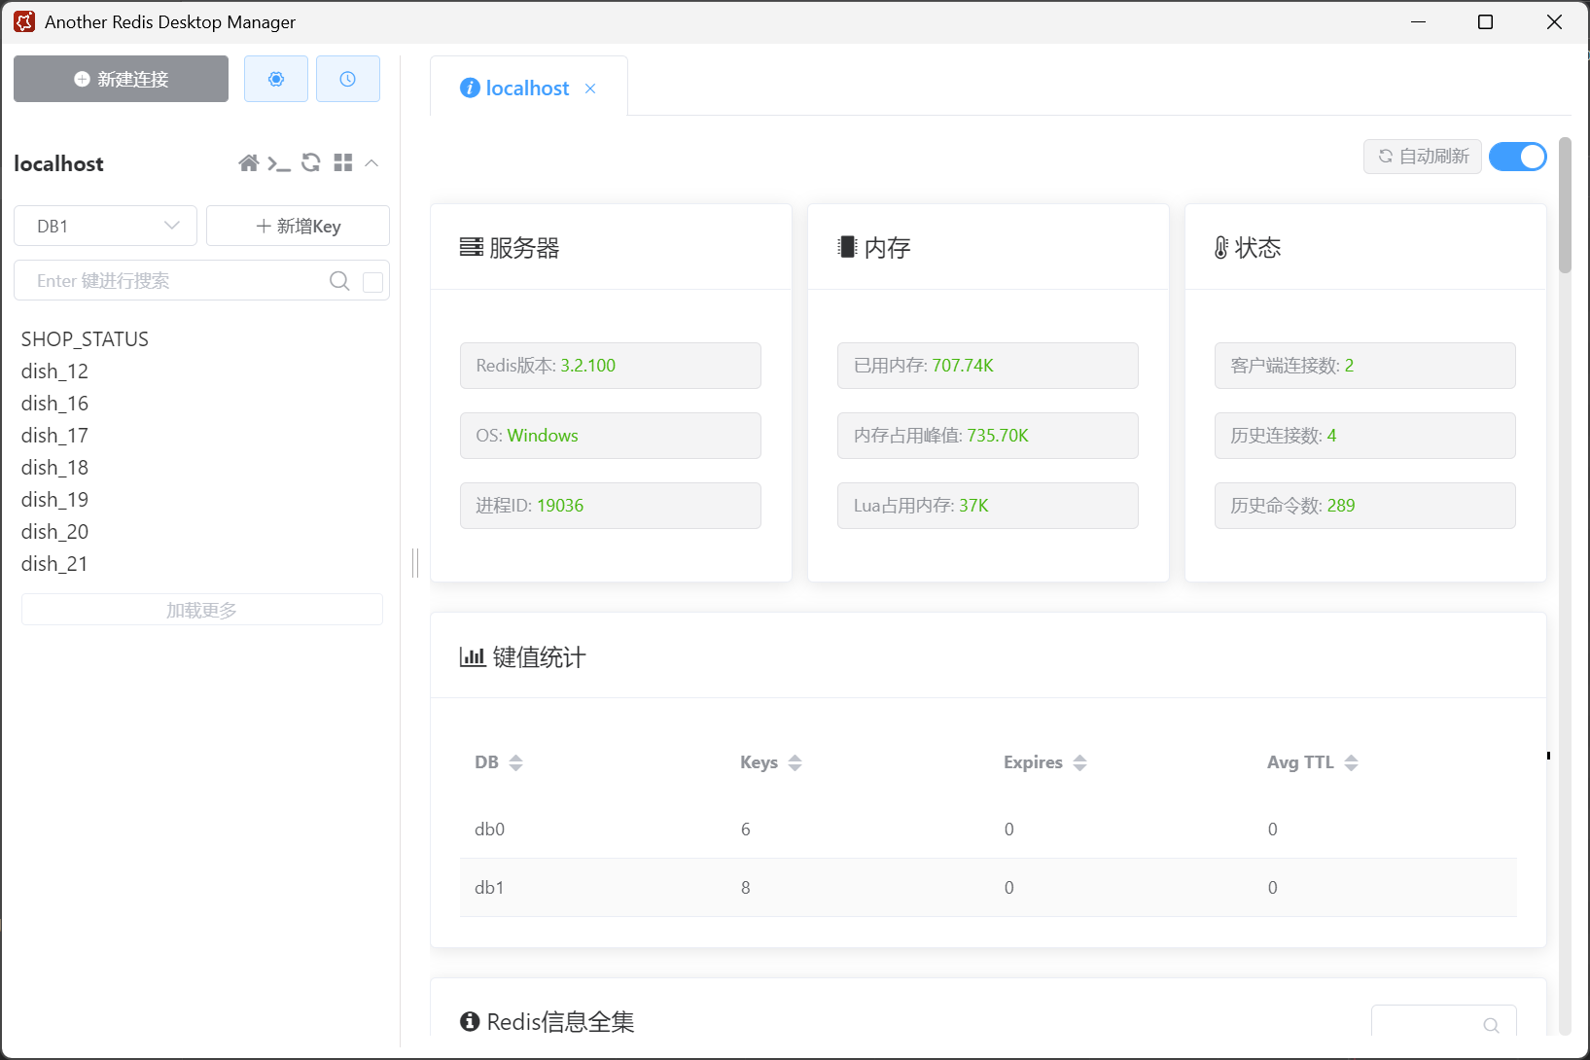Open the SHOP_STATUS key
Image resolution: width=1590 pixels, height=1060 pixels.
(x=85, y=339)
